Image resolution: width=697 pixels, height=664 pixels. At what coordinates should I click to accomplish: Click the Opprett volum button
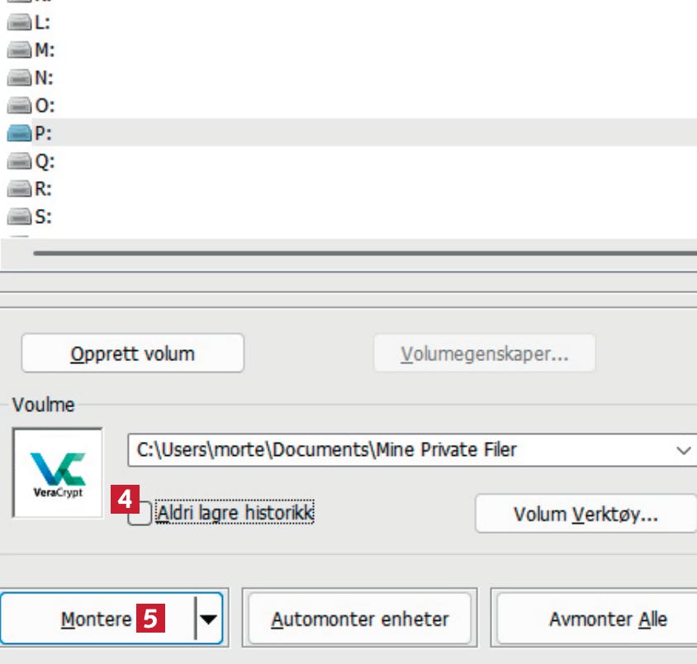click(132, 353)
